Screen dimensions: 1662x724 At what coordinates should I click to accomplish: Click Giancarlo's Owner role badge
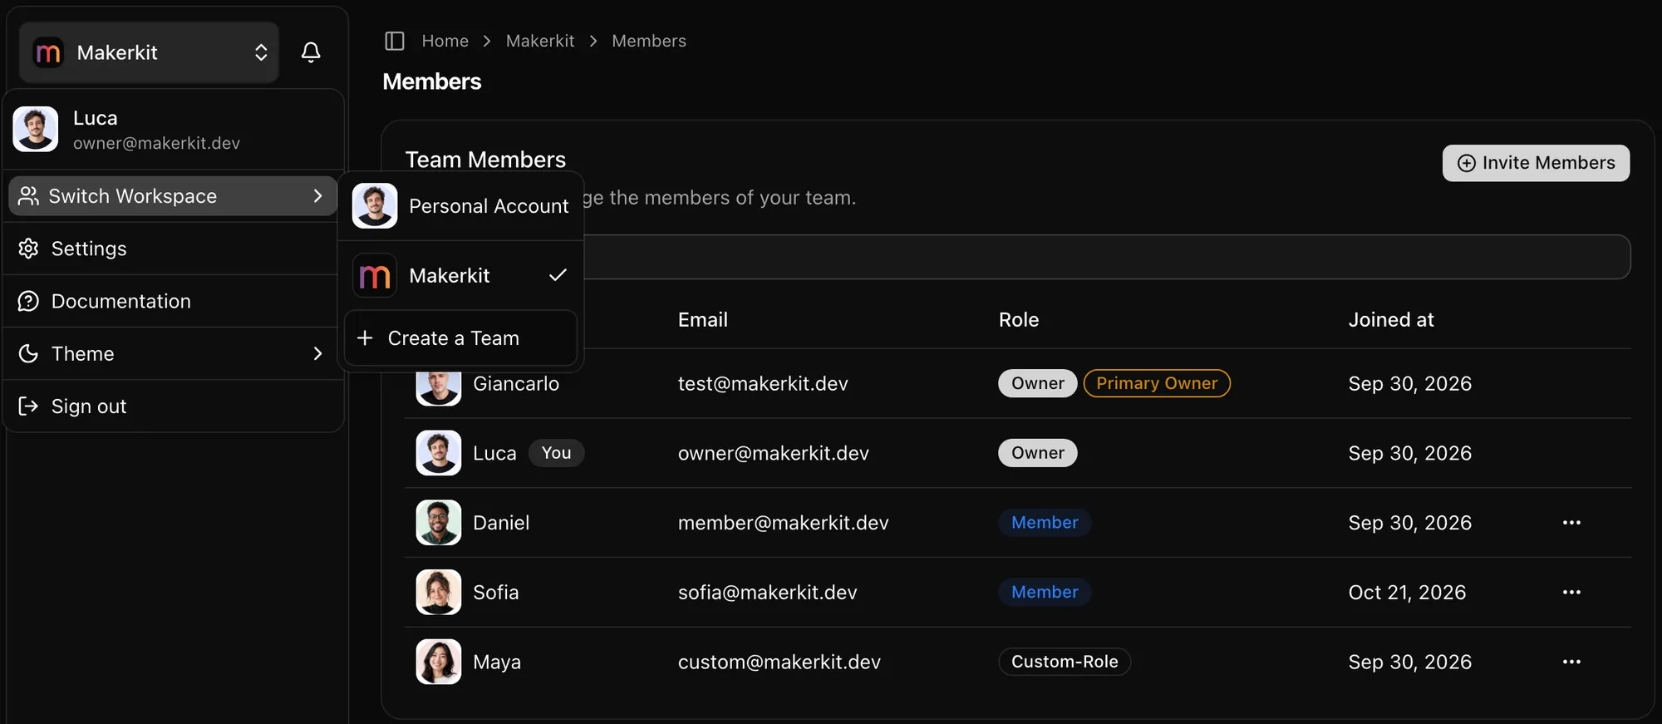(x=1038, y=383)
